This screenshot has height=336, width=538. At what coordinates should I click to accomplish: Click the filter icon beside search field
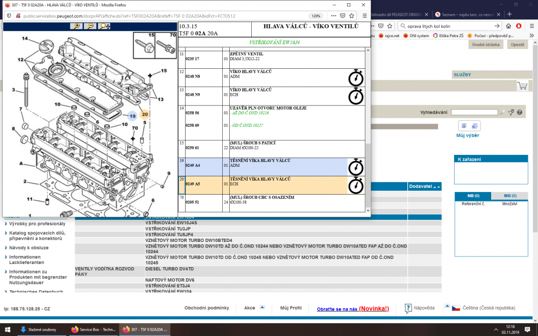pyautogui.click(x=511, y=112)
